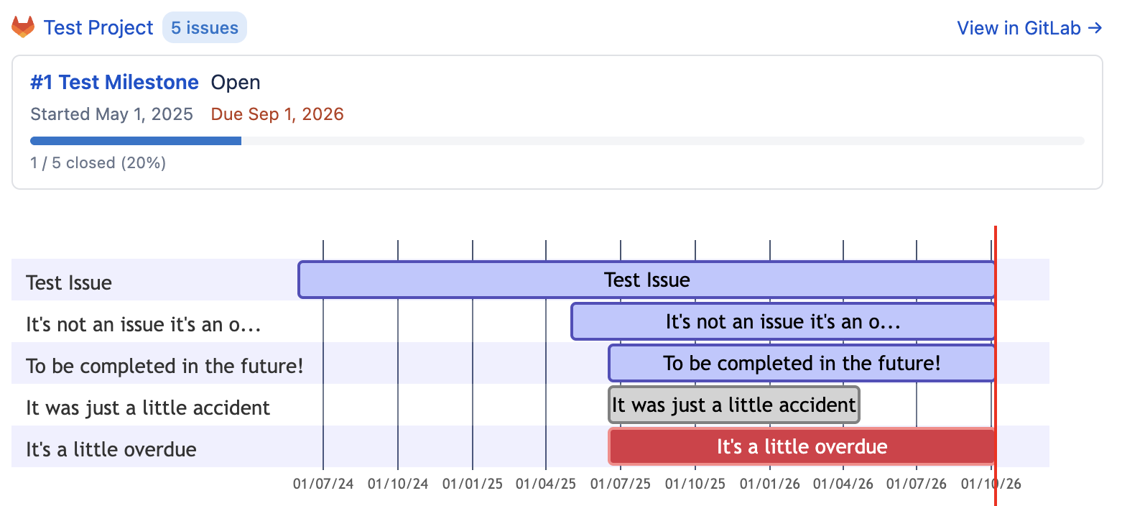1122x506 pixels.
Task: Click the 01/10/24 axis date label
Action: tap(398, 484)
